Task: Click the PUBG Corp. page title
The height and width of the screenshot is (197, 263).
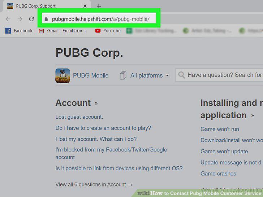Action: point(89,53)
